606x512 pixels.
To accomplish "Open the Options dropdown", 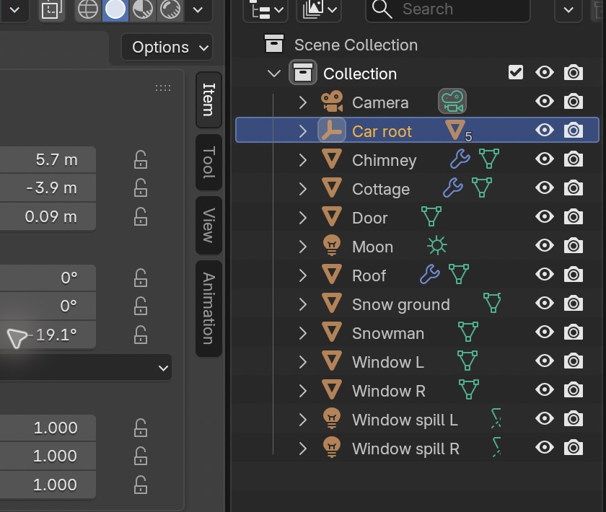I will pos(167,48).
